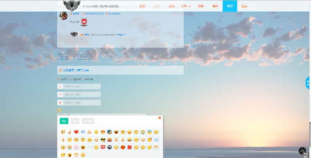Select the green default emoji tab
311x158 pixels.
[x=64, y=121]
